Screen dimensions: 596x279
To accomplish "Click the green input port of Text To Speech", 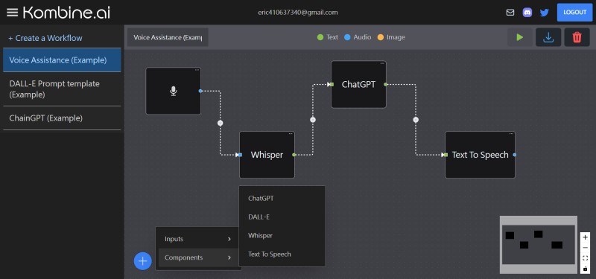I will point(446,155).
